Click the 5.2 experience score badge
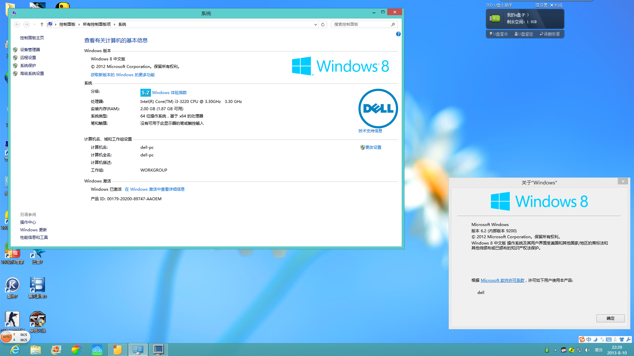Image resolution: width=634 pixels, height=356 pixels. 145,92
